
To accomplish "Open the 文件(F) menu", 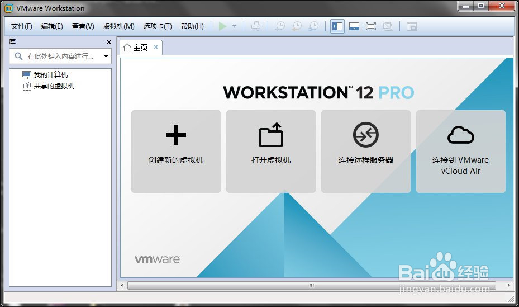I will click(22, 26).
